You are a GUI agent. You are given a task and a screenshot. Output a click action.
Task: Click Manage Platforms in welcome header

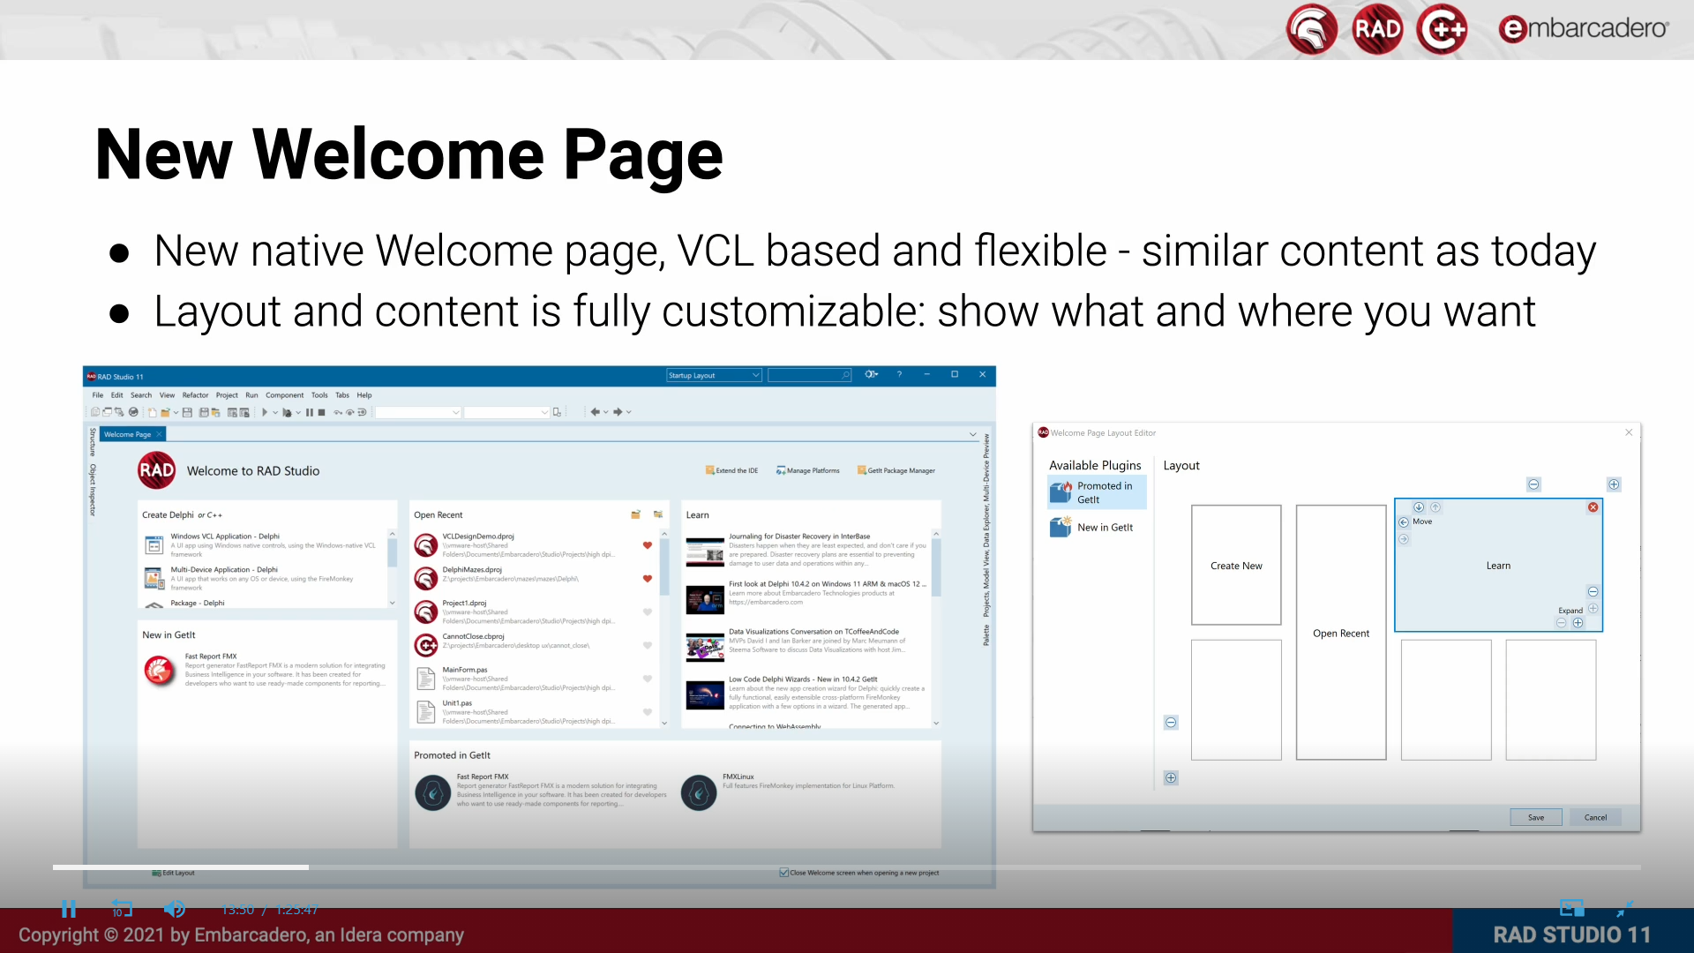(x=807, y=470)
